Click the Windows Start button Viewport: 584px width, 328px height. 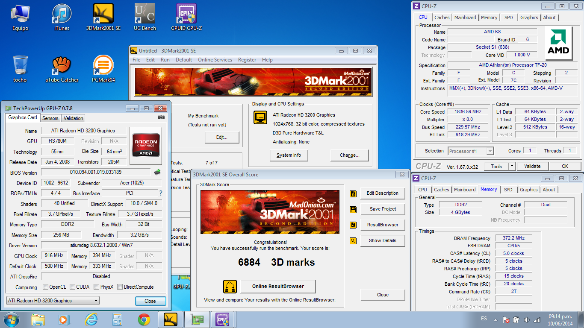click(x=12, y=319)
